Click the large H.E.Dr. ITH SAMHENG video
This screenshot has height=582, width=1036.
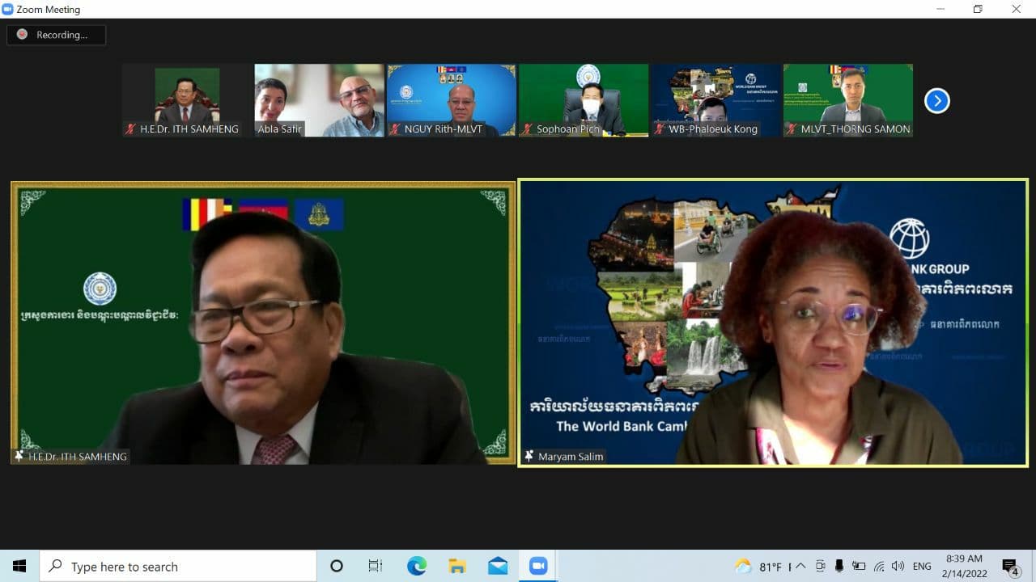click(263, 323)
